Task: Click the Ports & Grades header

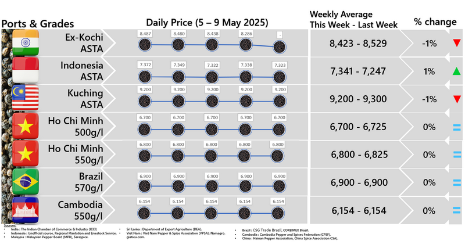Action: [38, 23]
